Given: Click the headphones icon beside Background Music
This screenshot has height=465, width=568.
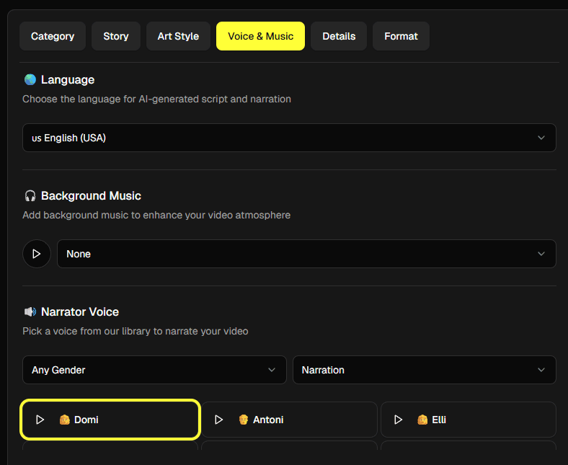Looking at the screenshot, I should point(30,196).
